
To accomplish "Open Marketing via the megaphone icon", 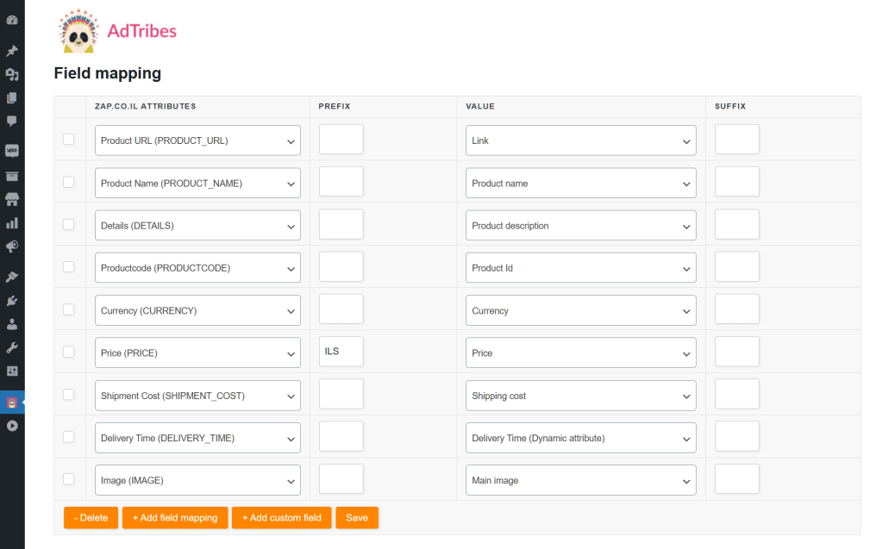I will click(12, 246).
